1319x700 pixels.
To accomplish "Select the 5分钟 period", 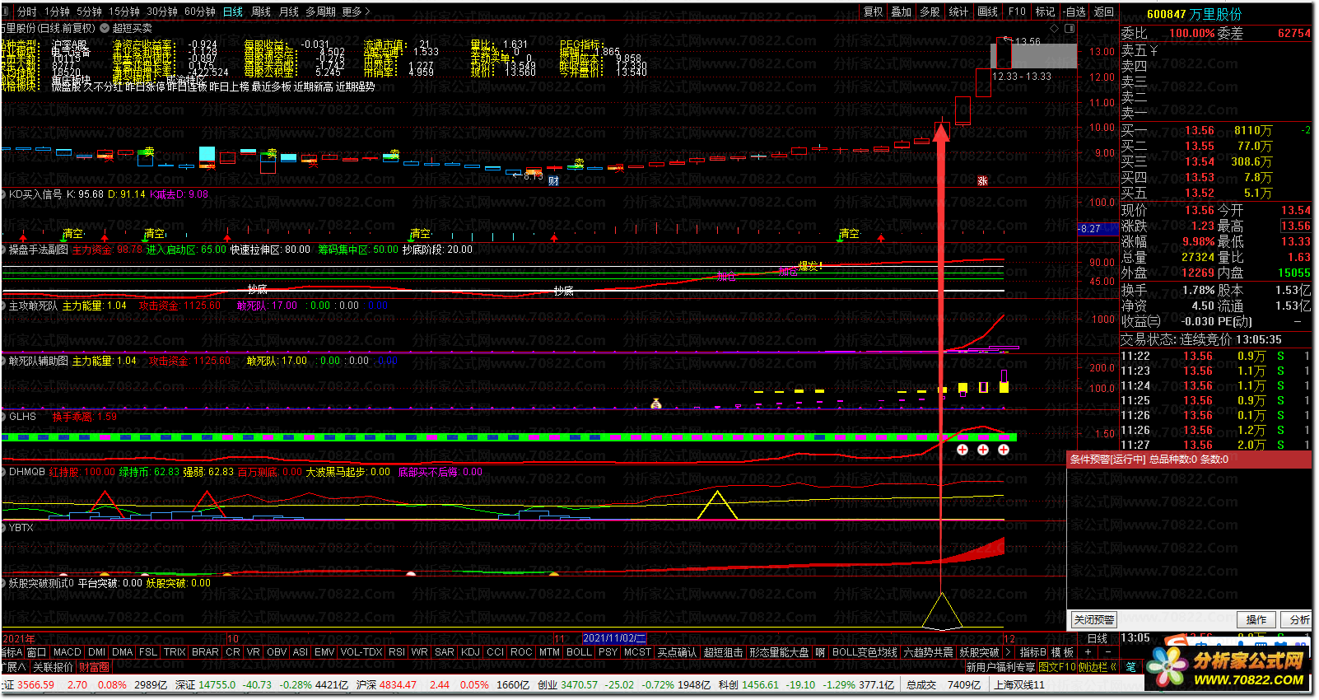I will [x=89, y=12].
